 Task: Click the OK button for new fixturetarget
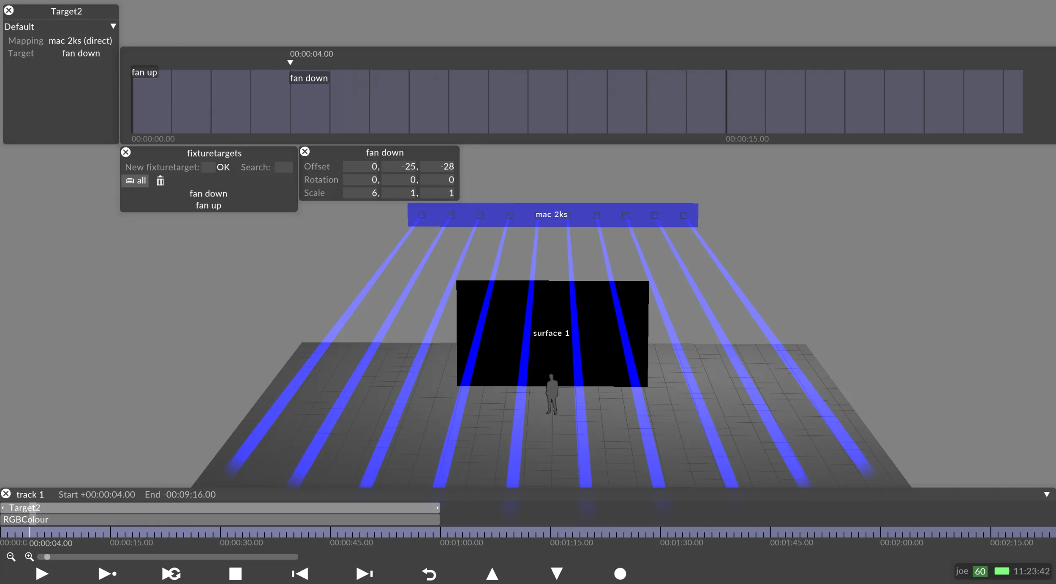click(x=223, y=167)
